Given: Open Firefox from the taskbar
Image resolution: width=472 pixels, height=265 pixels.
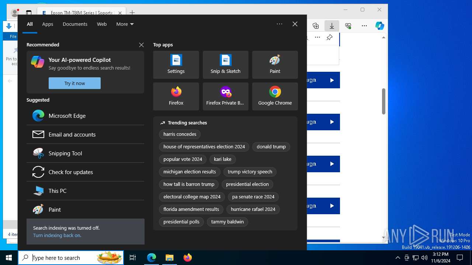Looking at the screenshot, I should 187,258.
